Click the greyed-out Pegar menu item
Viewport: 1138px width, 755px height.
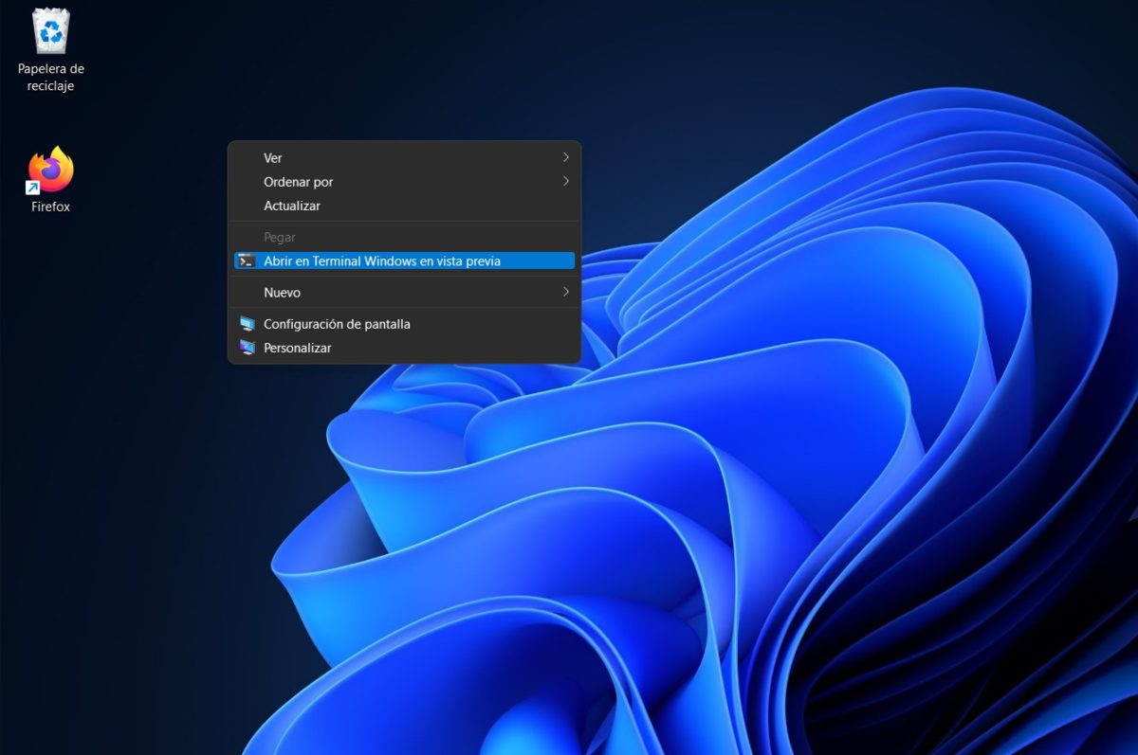coord(280,238)
